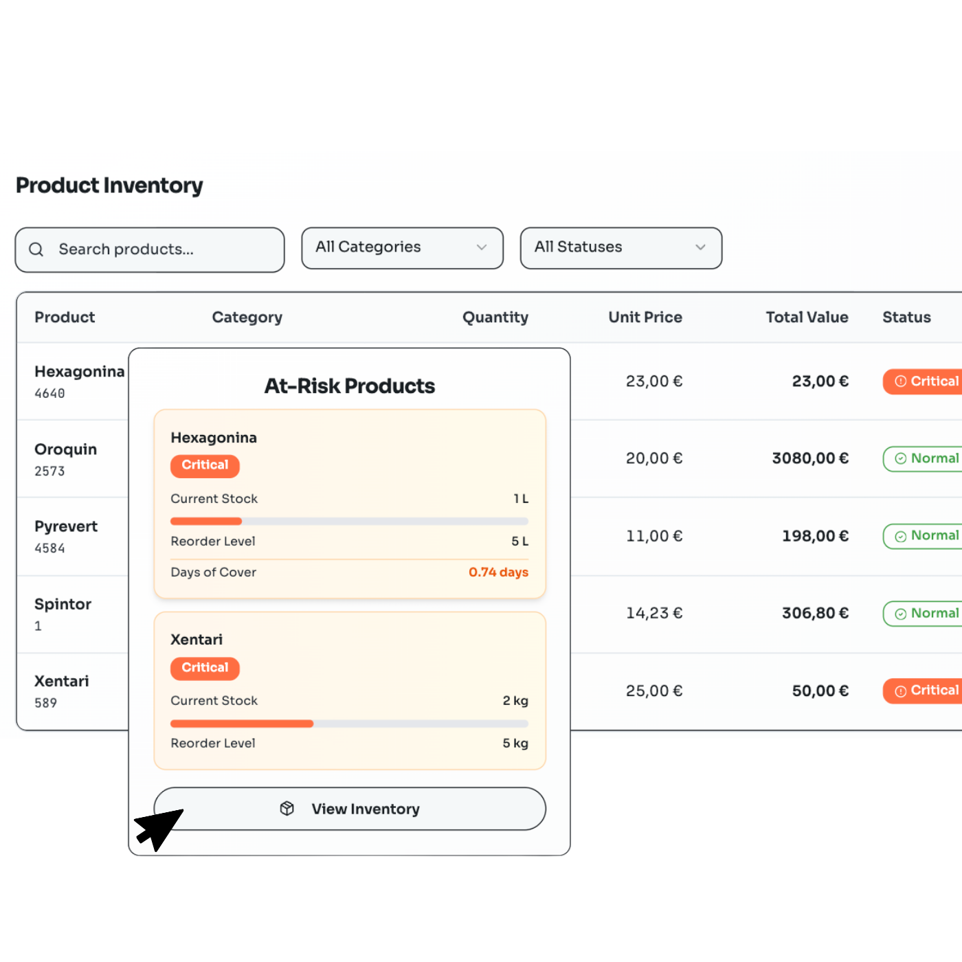Click the chevron on the All Categories filter
962x962 pixels.
click(x=482, y=248)
